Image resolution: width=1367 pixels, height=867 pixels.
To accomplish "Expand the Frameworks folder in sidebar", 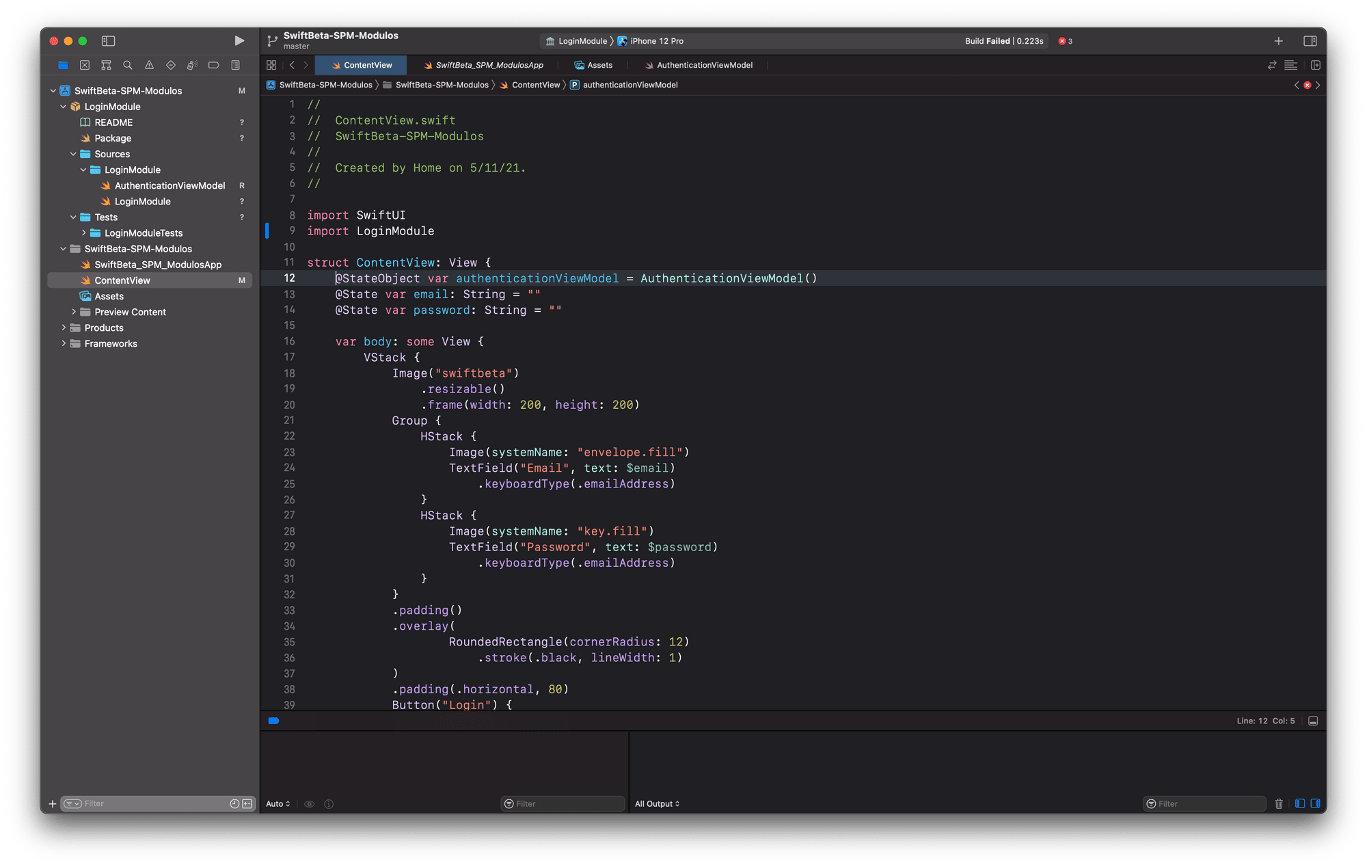I will (x=63, y=343).
